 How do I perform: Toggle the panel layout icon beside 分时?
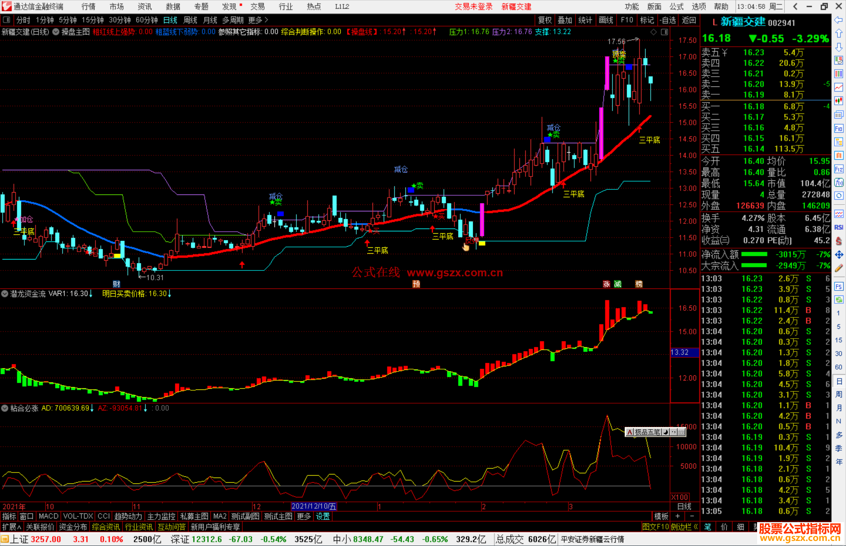[x=7, y=20]
